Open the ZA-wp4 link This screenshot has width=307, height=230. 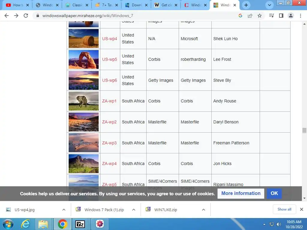109,164
